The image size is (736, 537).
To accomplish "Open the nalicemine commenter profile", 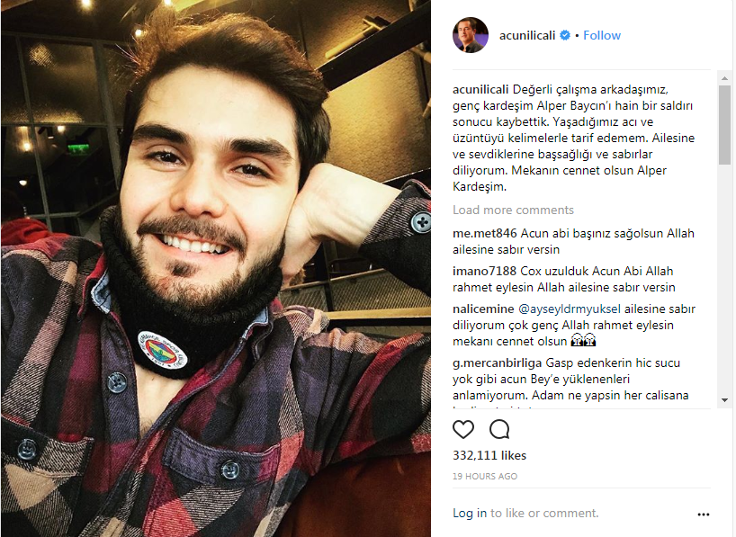I will tap(483, 309).
